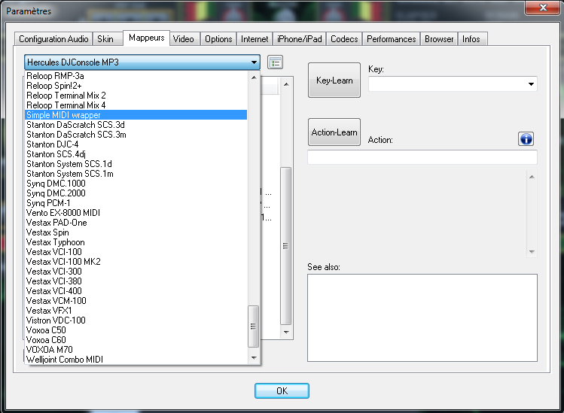
Task: Select Welljoint Combo MIDI
Action: 136,360
